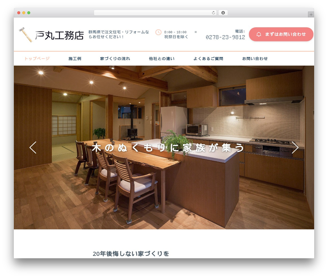Click the 木のぬくもりに家族が集う slide caption
The height and width of the screenshot is (278, 328).
(168, 148)
